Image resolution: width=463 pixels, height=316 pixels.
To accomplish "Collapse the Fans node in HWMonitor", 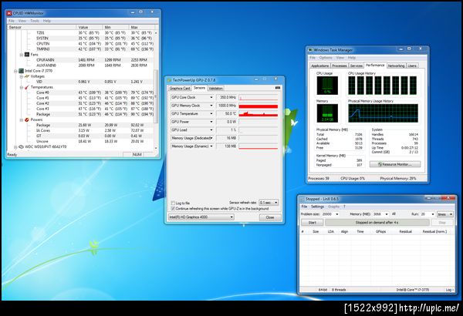I will [22, 55].
